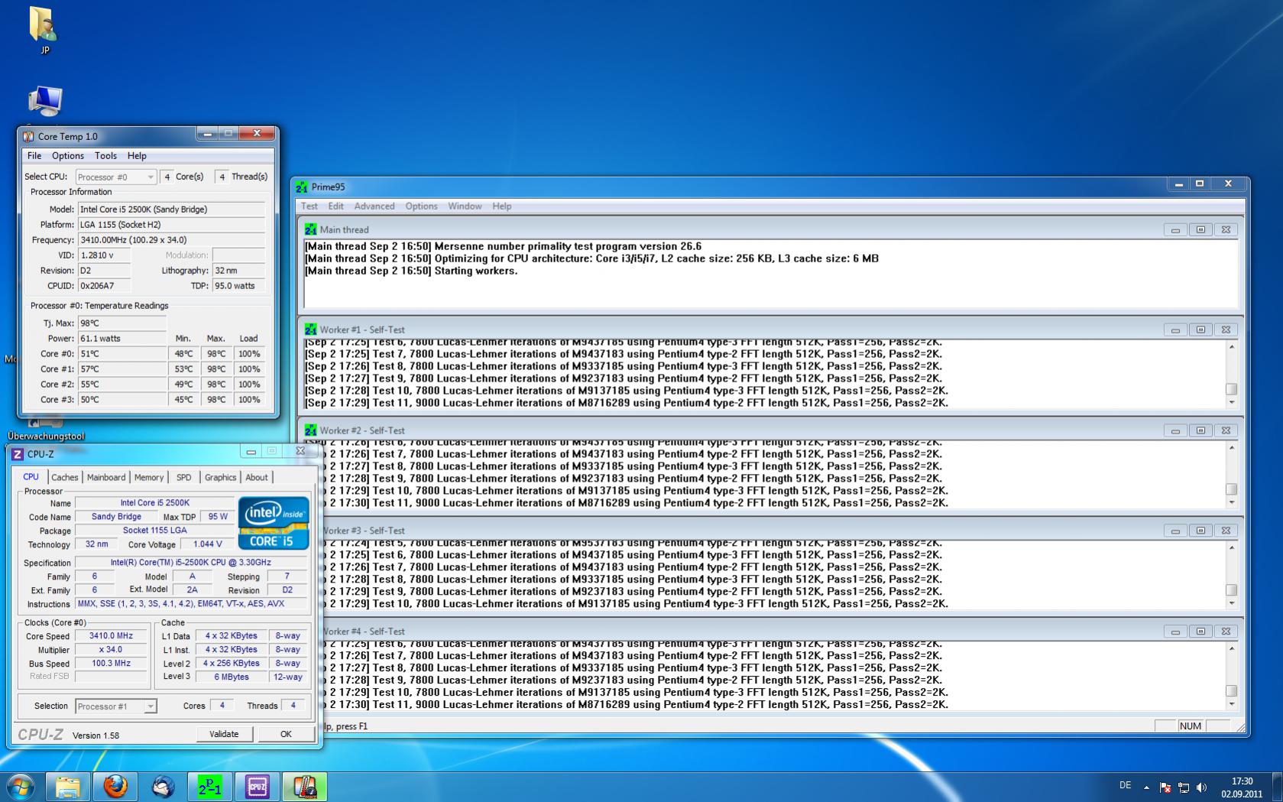
Task: Click the CPU-Z title bar icon
Action: click(x=18, y=453)
